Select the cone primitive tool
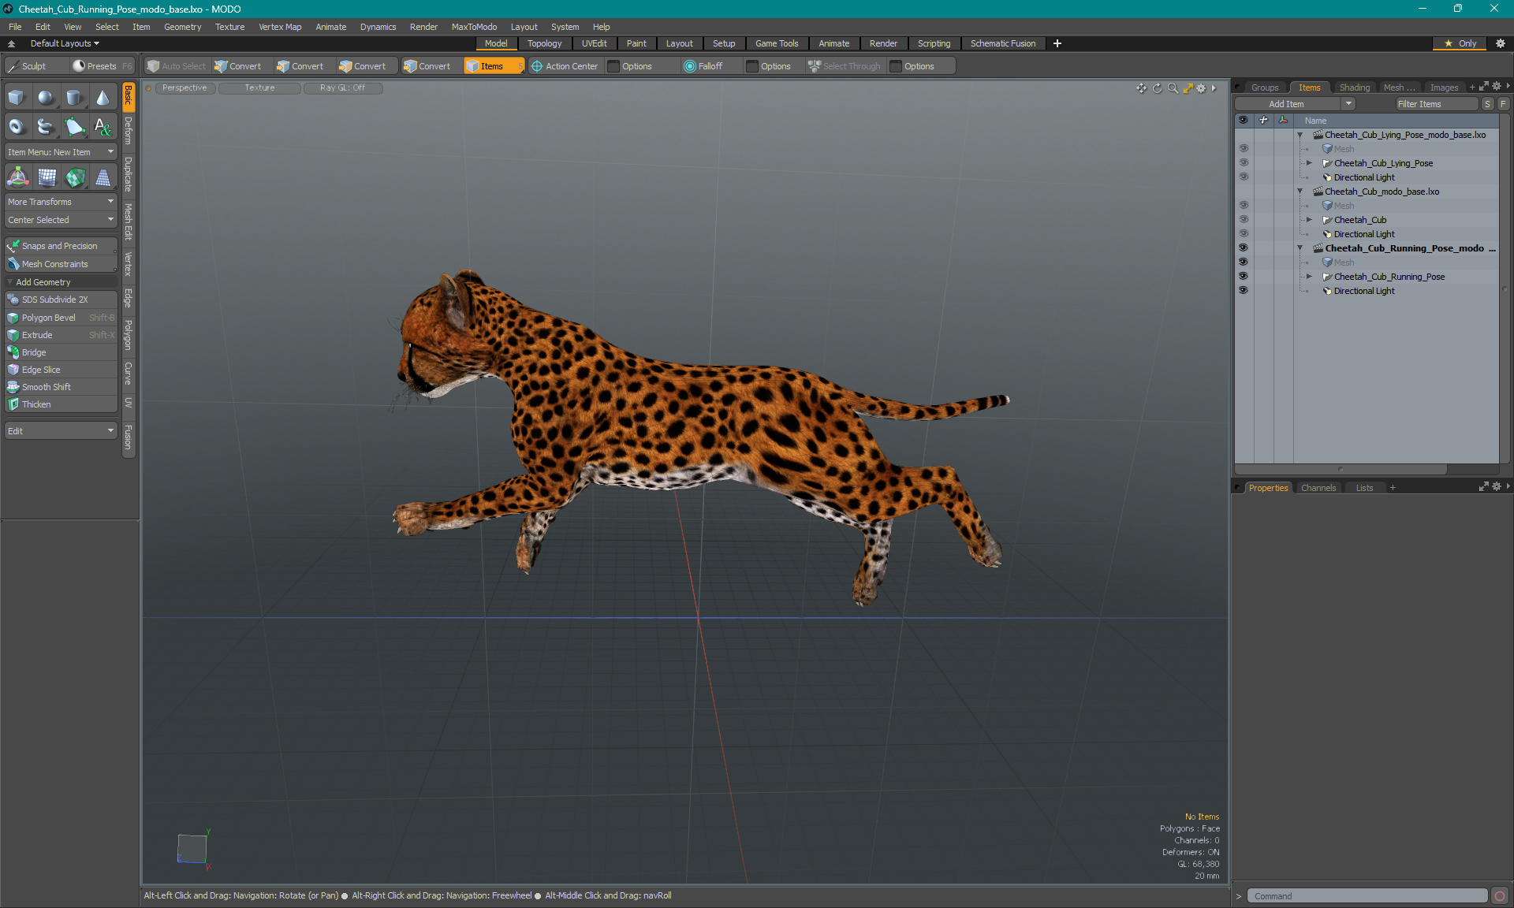Viewport: 1514px width, 908px height. tap(103, 98)
